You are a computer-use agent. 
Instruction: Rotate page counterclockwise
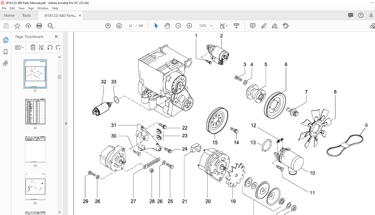[50, 47]
